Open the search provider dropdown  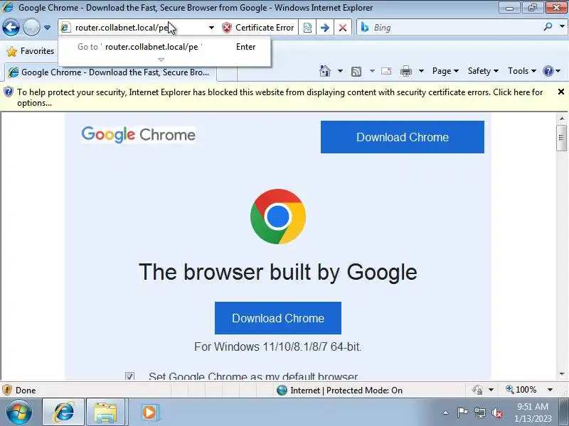[562, 27]
